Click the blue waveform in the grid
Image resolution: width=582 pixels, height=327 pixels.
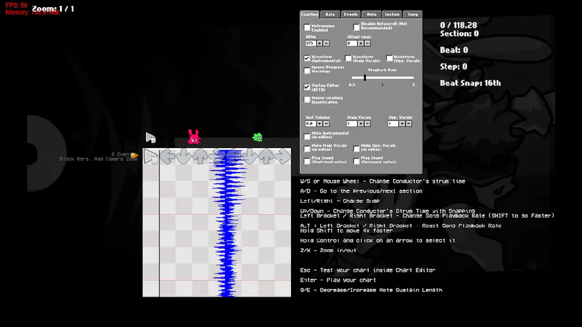[228, 222]
